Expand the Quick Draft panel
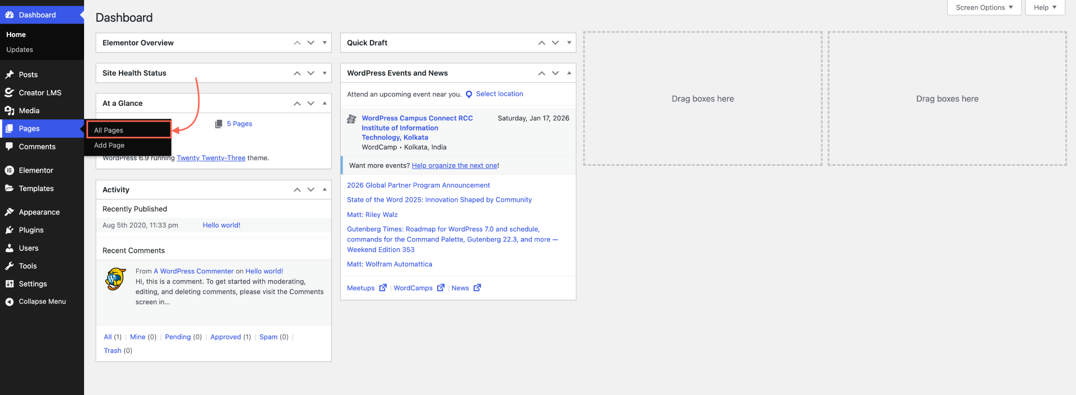Screen dimensions: 1076x395 coord(569,43)
